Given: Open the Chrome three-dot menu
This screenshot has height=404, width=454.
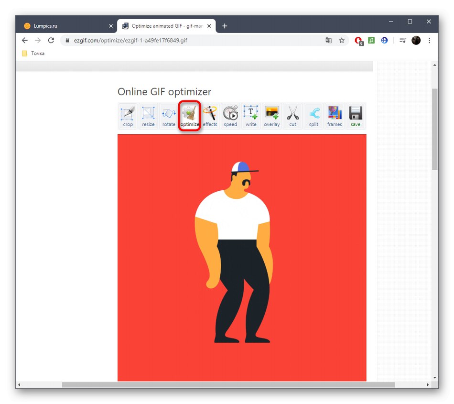Looking at the screenshot, I should tap(429, 40).
